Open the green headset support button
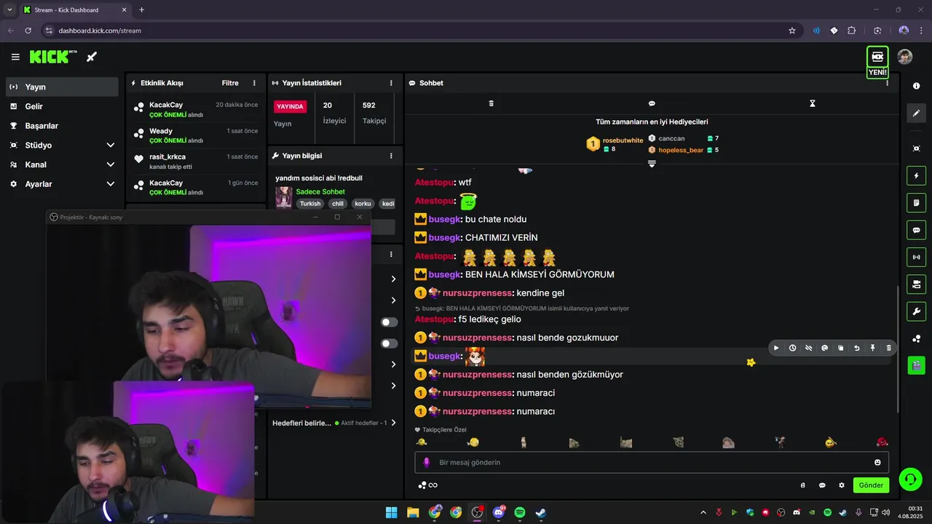The width and height of the screenshot is (932, 524). [910, 479]
